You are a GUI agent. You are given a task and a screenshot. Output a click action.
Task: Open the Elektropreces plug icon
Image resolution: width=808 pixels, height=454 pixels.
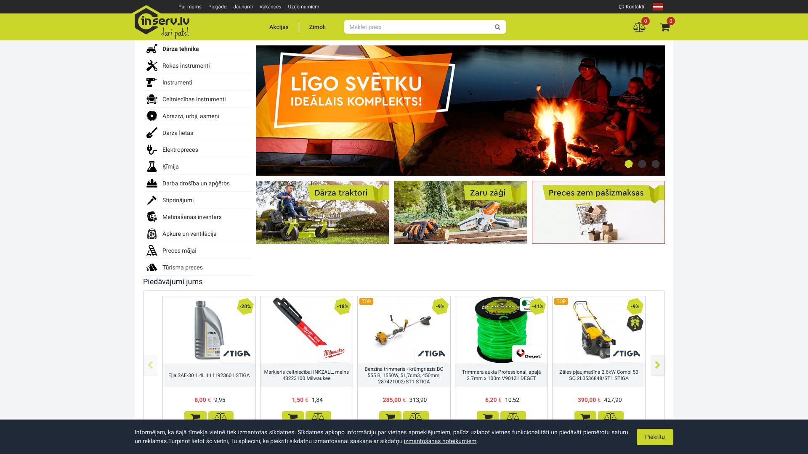151,149
